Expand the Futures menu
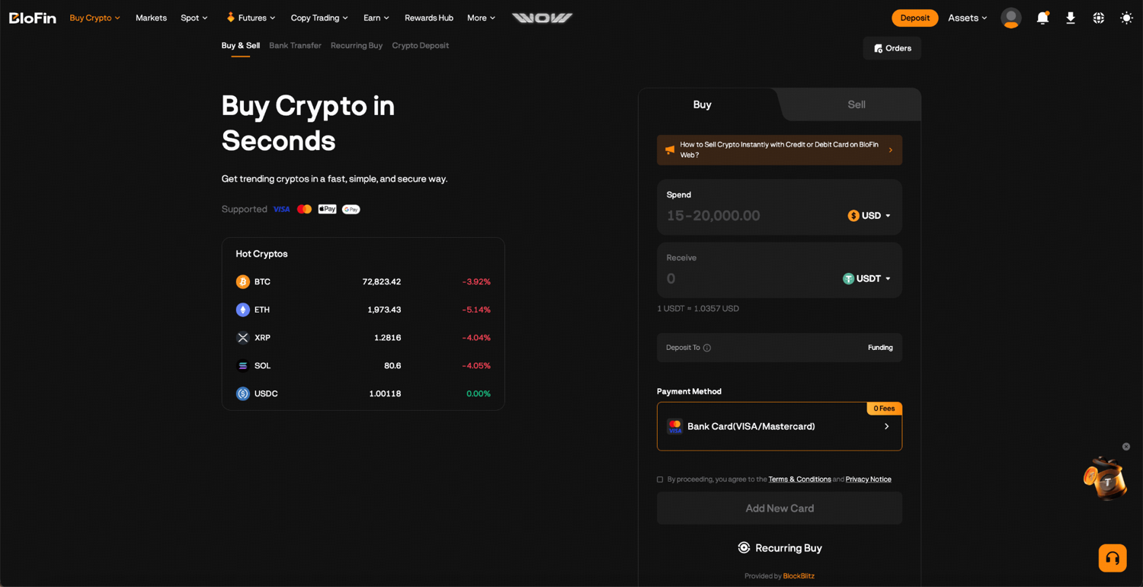The width and height of the screenshot is (1143, 587). pos(251,18)
